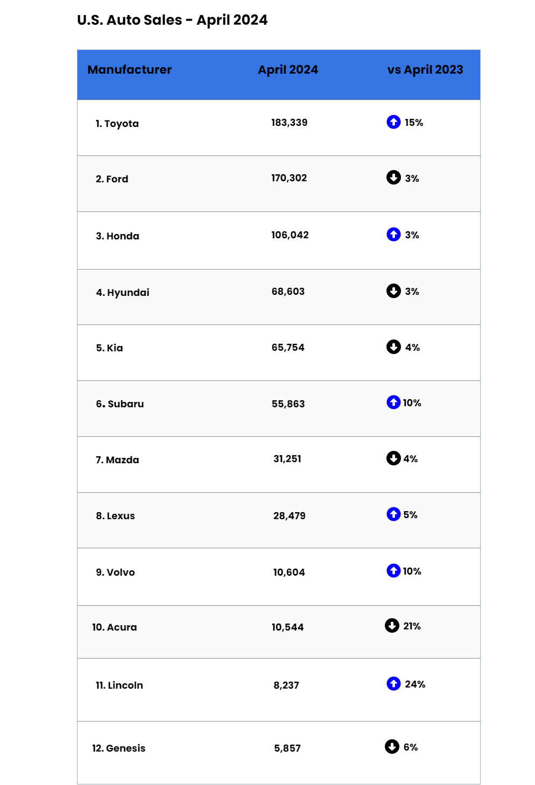Click the vs April 2023 column header
Image resolution: width=535 pixels, height=785 pixels.
point(425,70)
